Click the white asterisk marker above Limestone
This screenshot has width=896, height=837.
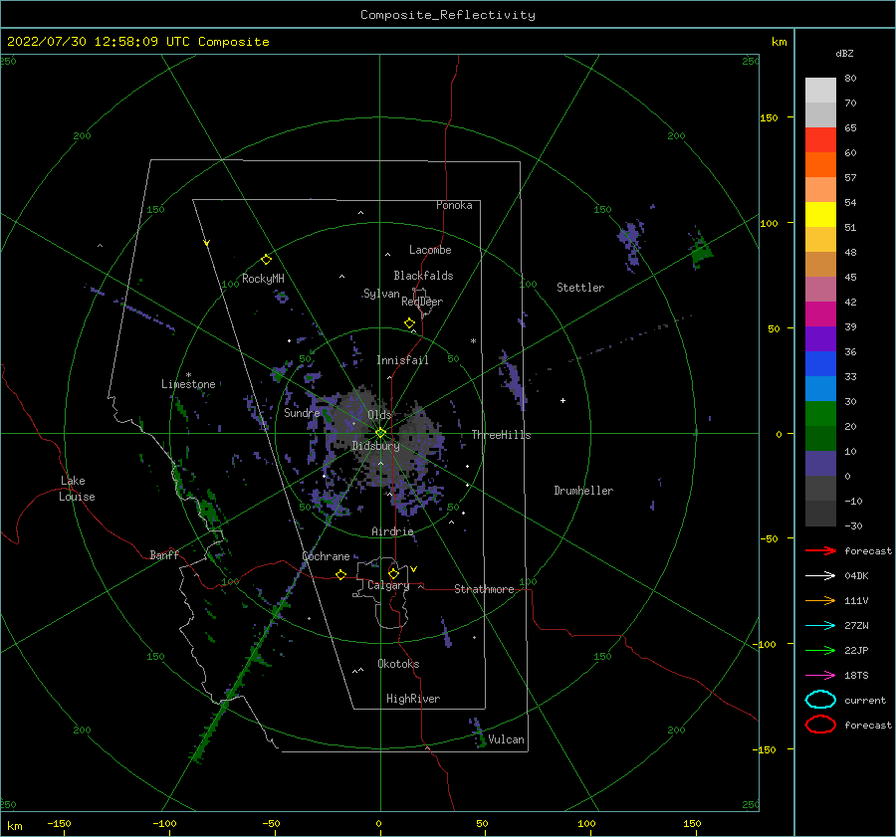[188, 375]
